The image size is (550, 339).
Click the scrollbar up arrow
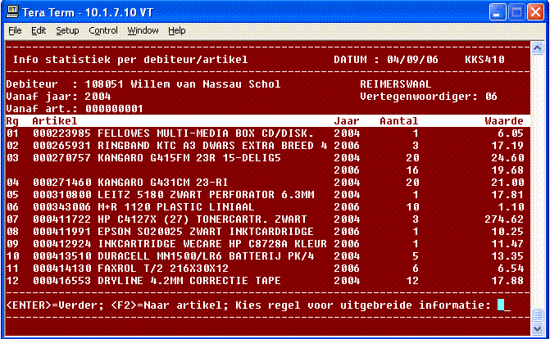536,47
